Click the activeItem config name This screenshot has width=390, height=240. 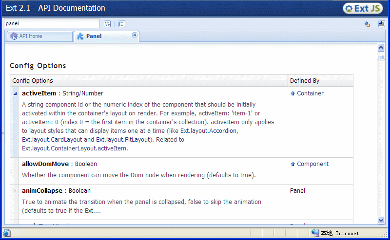(39, 93)
